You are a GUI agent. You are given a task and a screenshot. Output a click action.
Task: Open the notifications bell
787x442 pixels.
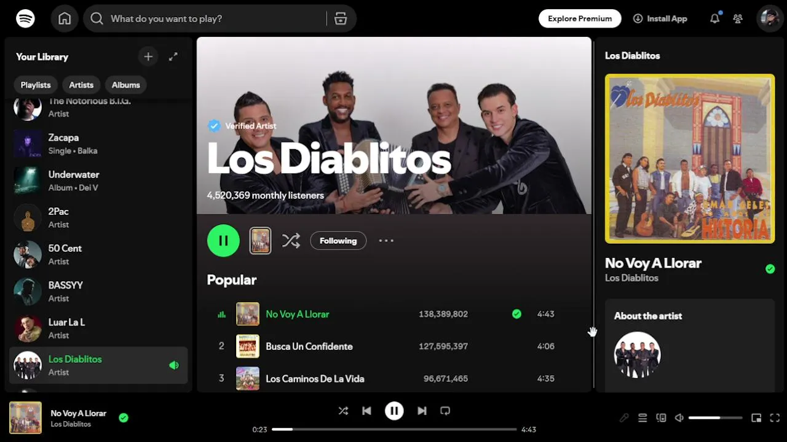click(714, 18)
